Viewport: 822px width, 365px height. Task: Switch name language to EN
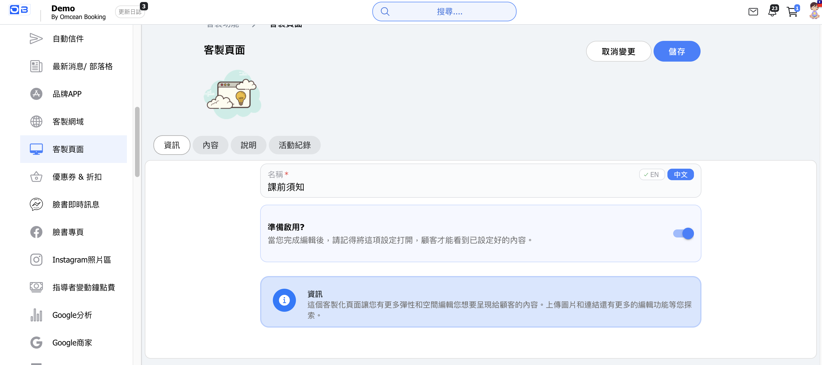coord(652,174)
